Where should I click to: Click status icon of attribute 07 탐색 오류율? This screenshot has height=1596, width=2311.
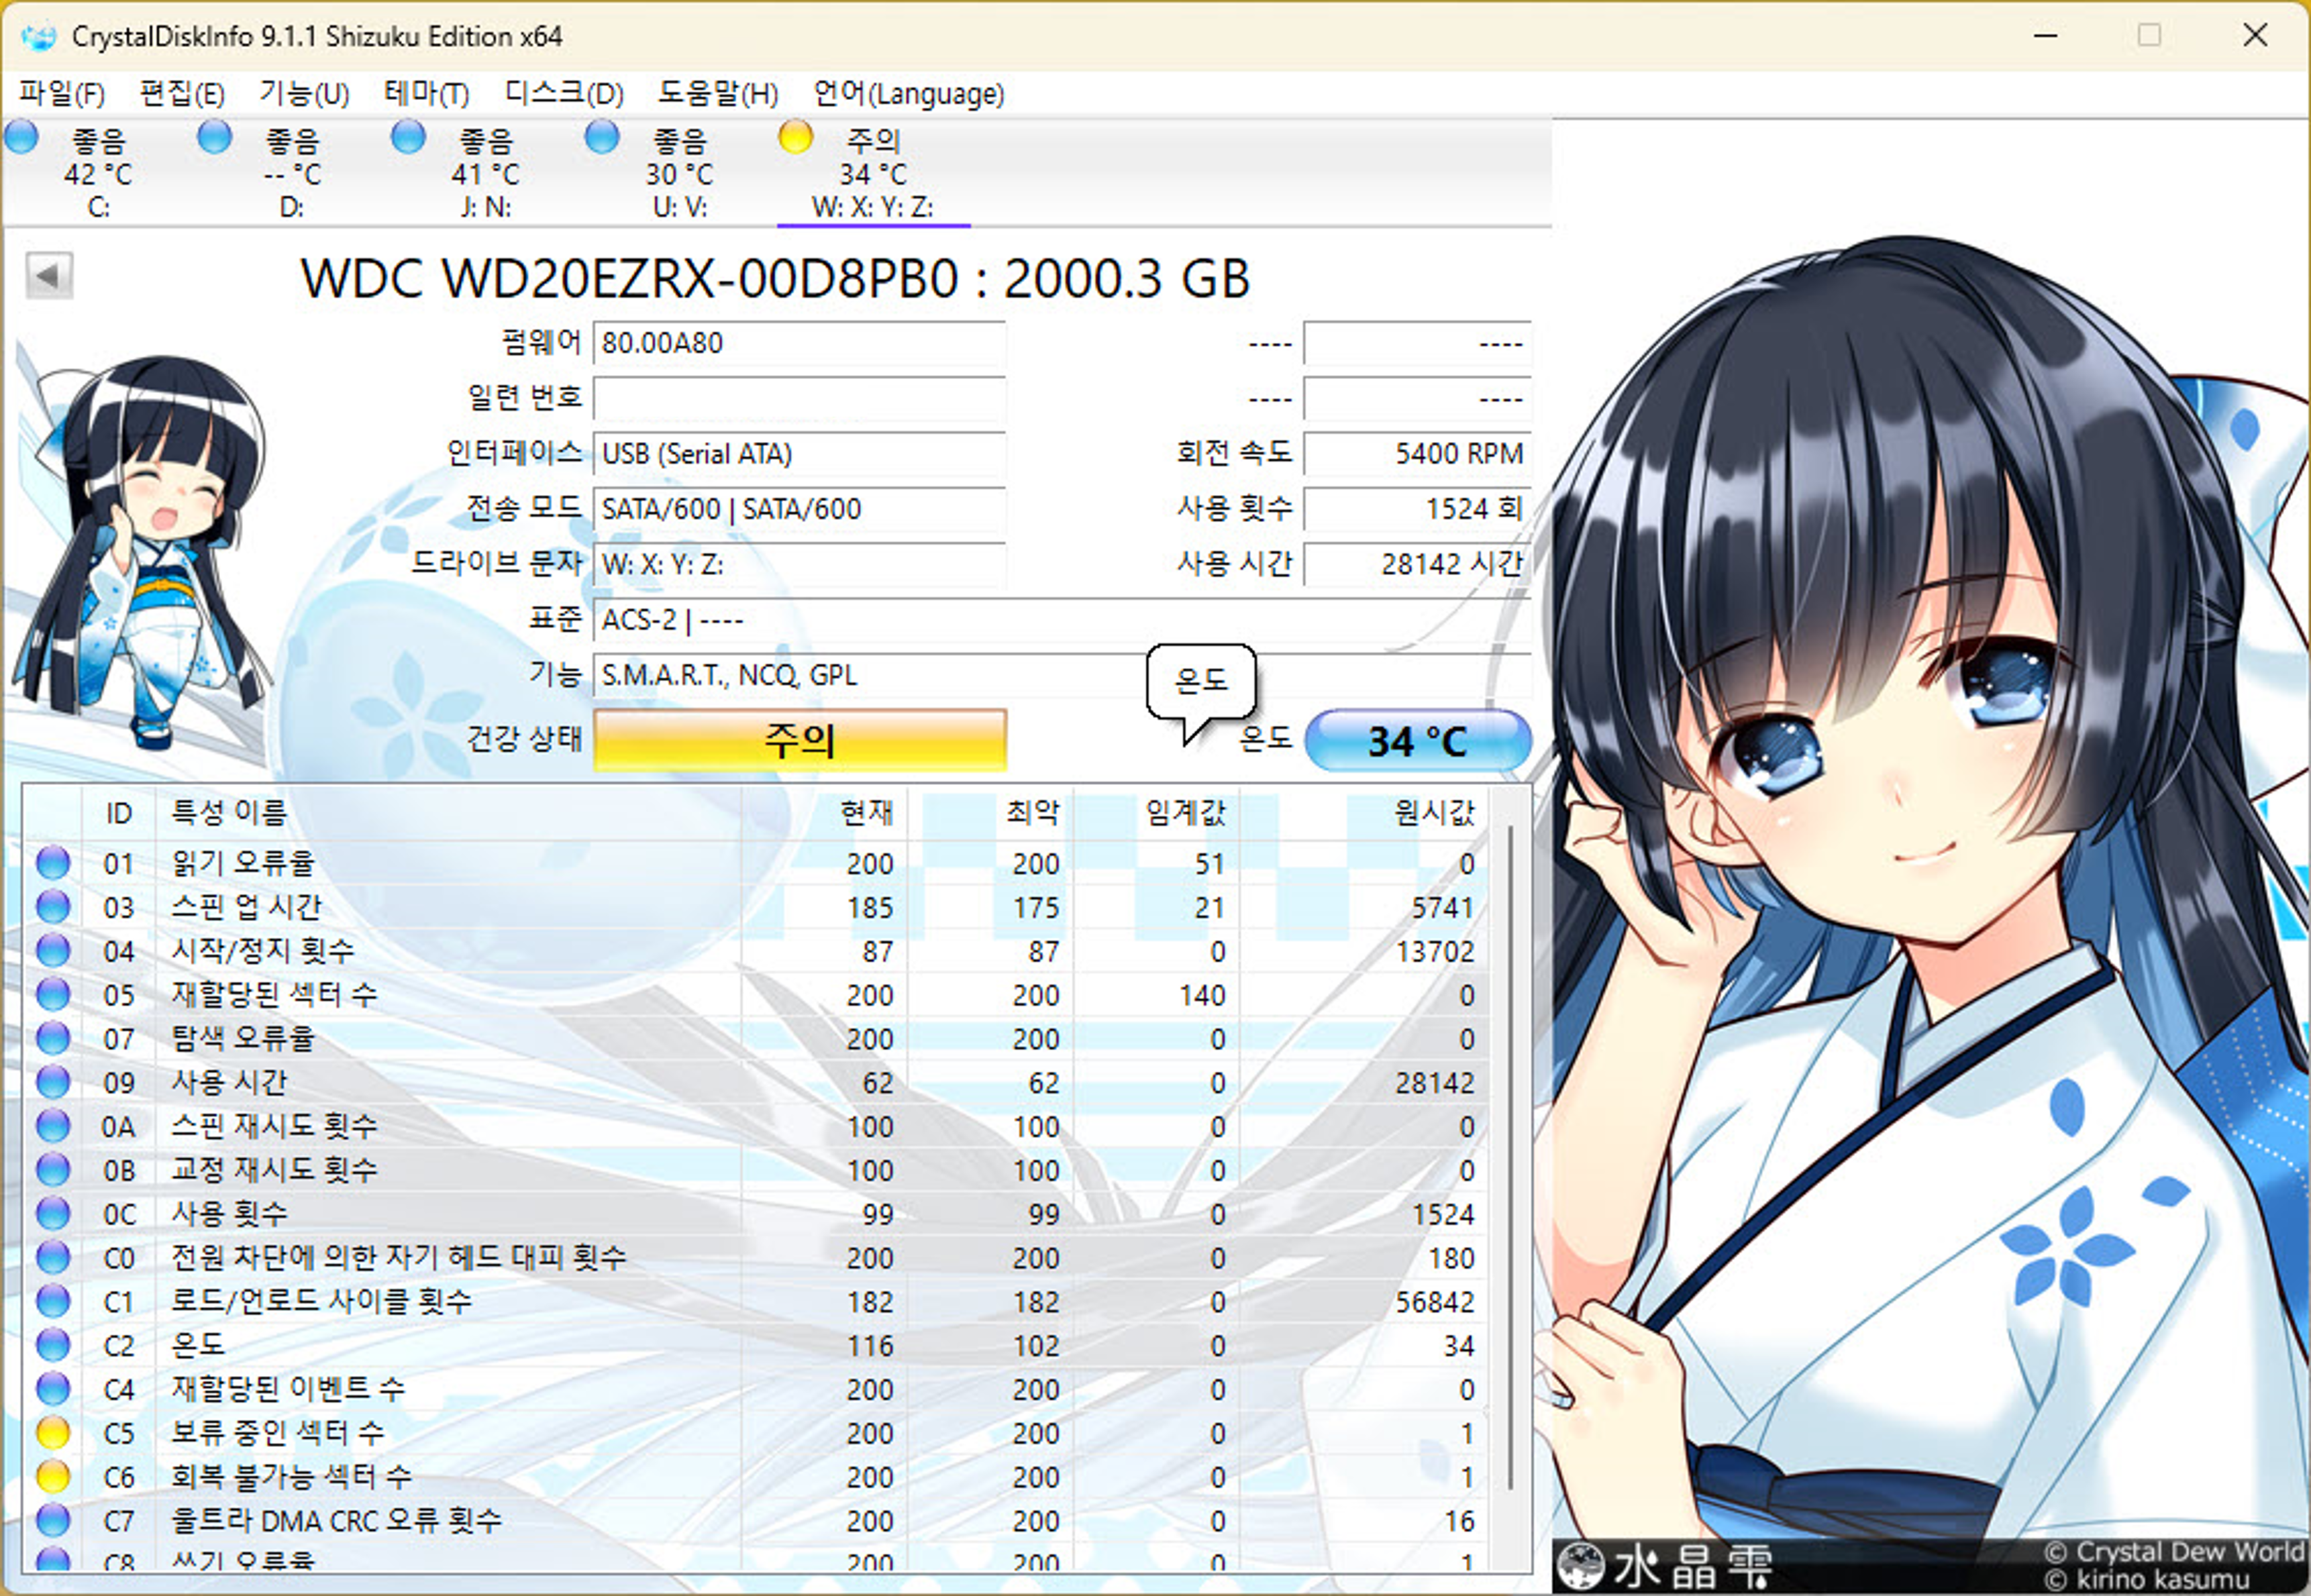53,1038
